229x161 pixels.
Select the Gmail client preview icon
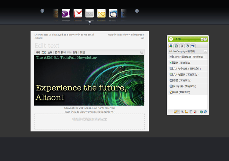coord(78,13)
